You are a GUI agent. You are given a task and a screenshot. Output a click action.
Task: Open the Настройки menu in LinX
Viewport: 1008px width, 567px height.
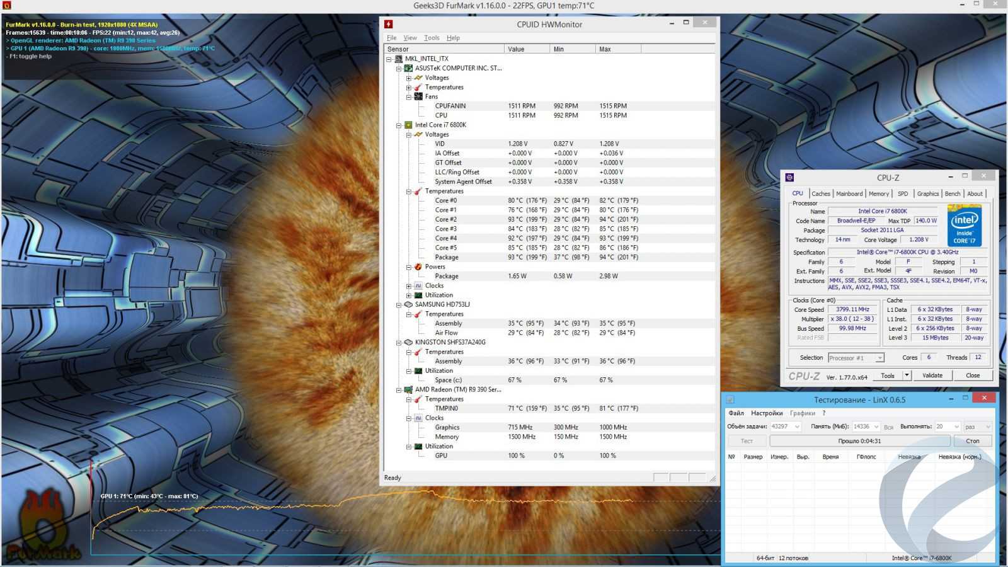pos(767,413)
